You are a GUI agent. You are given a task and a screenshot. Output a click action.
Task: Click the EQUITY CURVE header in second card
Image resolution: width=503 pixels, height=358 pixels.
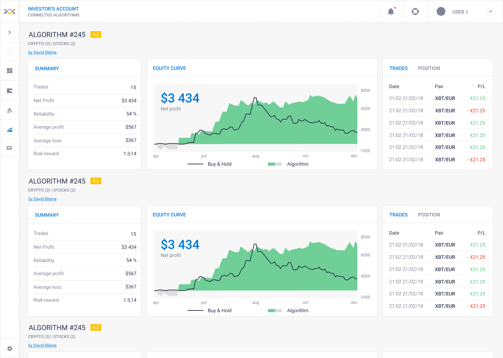pos(169,215)
